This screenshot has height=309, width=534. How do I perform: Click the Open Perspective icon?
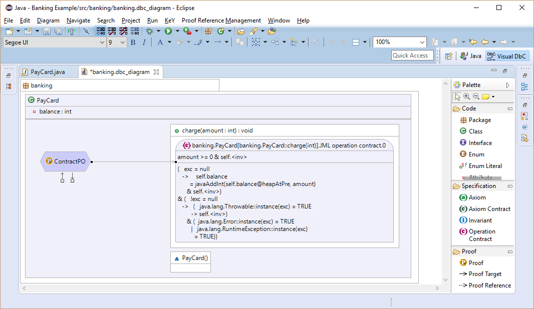pyautogui.click(x=448, y=56)
